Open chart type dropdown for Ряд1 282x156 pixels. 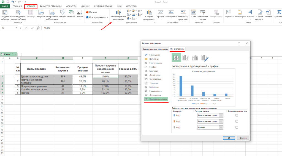(x=221, y=115)
